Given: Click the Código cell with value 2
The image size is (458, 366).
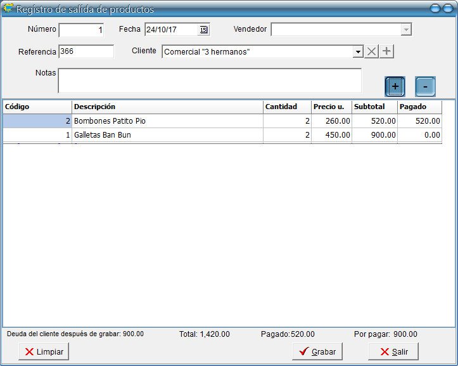Looking at the screenshot, I should (x=37, y=121).
